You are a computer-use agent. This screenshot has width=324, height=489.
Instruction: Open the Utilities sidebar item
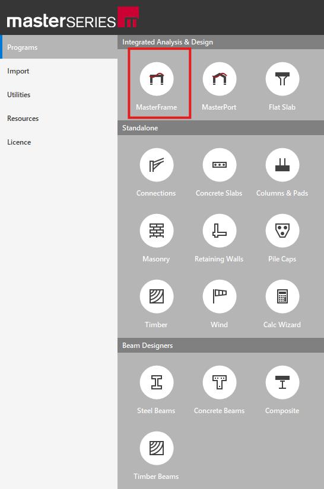click(59, 95)
